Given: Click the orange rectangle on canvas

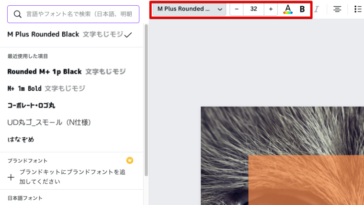Looking at the screenshot, I should point(306,180).
